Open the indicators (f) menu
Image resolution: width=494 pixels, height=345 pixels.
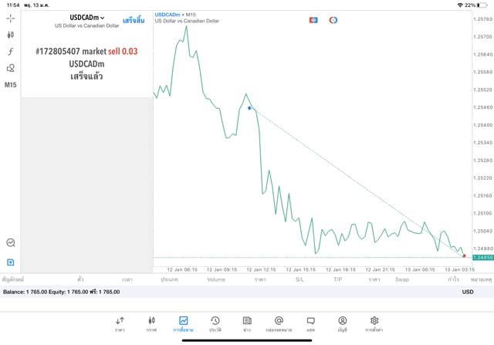pos(10,52)
